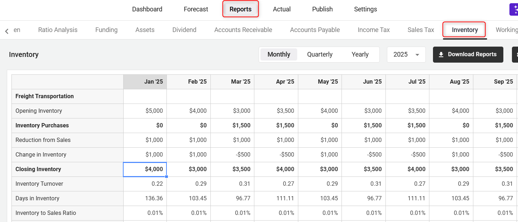Click the May '25 column header
Image resolution: width=518 pixels, height=222 pixels.
tap(320, 82)
